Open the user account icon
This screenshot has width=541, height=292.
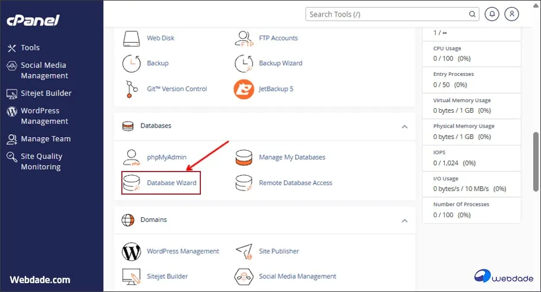[511, 14]
